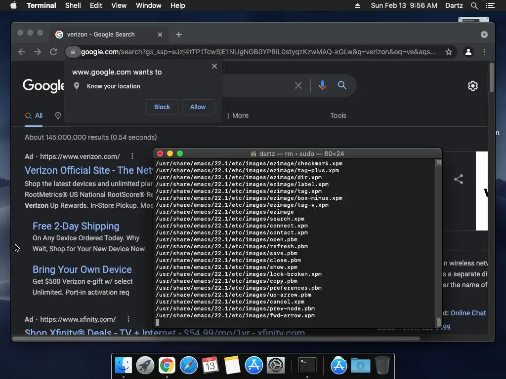This screenshot has width=506, height=379.
Task: Click the Terminal title bar home icon
Action: point(253,154)
